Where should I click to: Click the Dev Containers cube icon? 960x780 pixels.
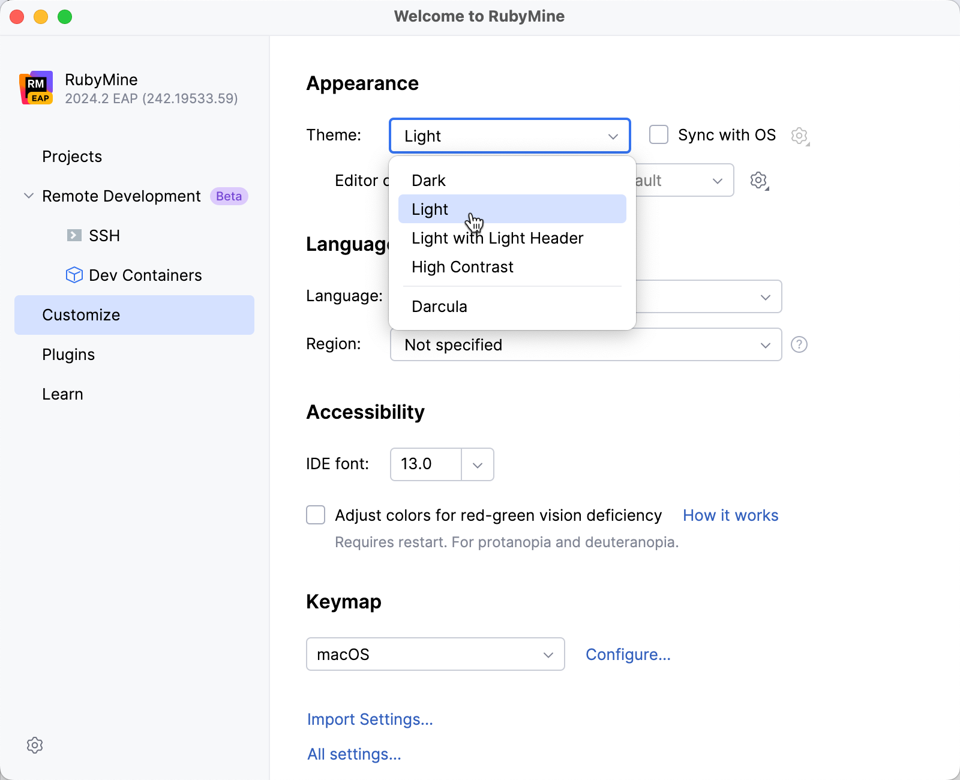73,275
